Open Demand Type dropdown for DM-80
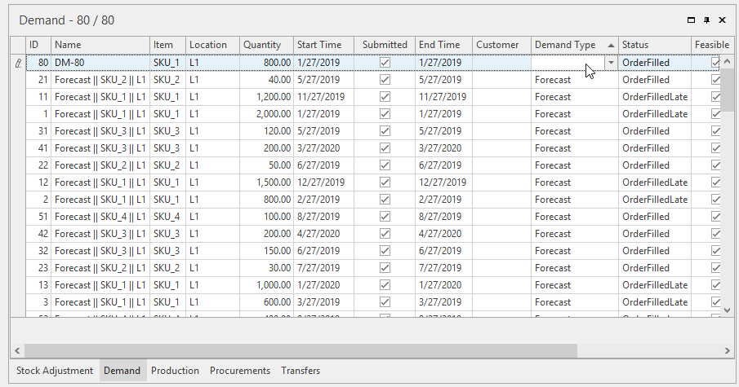Viewport: 739px width, 387px height. [611, 63]
